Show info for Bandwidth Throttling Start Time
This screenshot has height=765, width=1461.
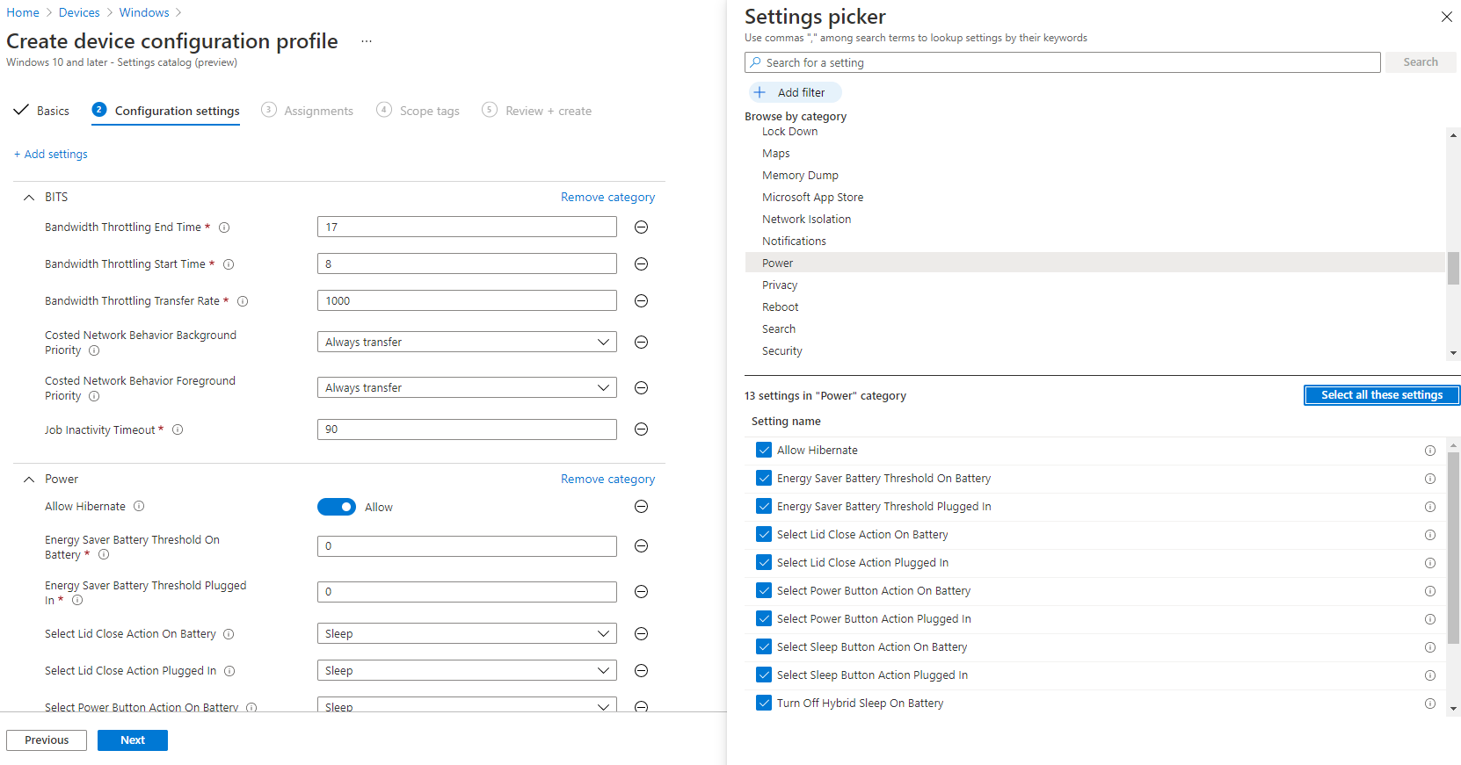click(229, 264)
